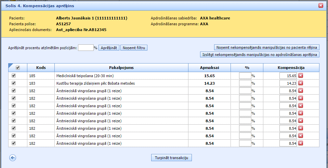Viewport: 328px width, 168px height.
Task: Click the back arrow icon at bottom left
Action: pyautogui.click(x=13, y=157)
